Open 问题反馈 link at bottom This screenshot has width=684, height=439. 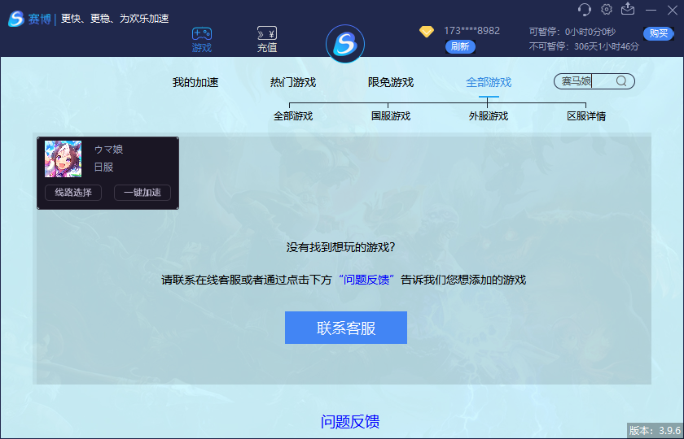tap(350, 422)
